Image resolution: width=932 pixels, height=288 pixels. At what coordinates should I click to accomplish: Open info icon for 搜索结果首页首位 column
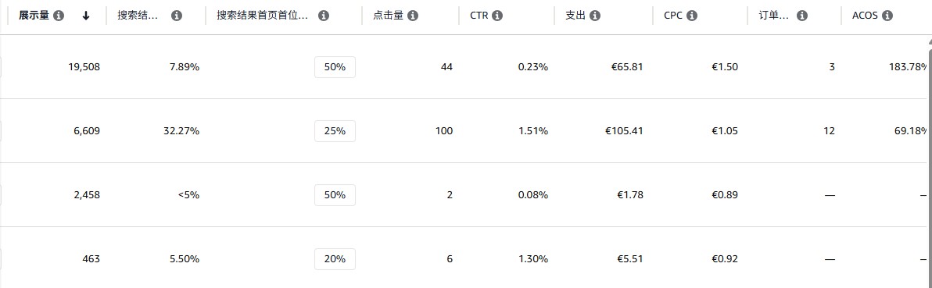(324, 16)
